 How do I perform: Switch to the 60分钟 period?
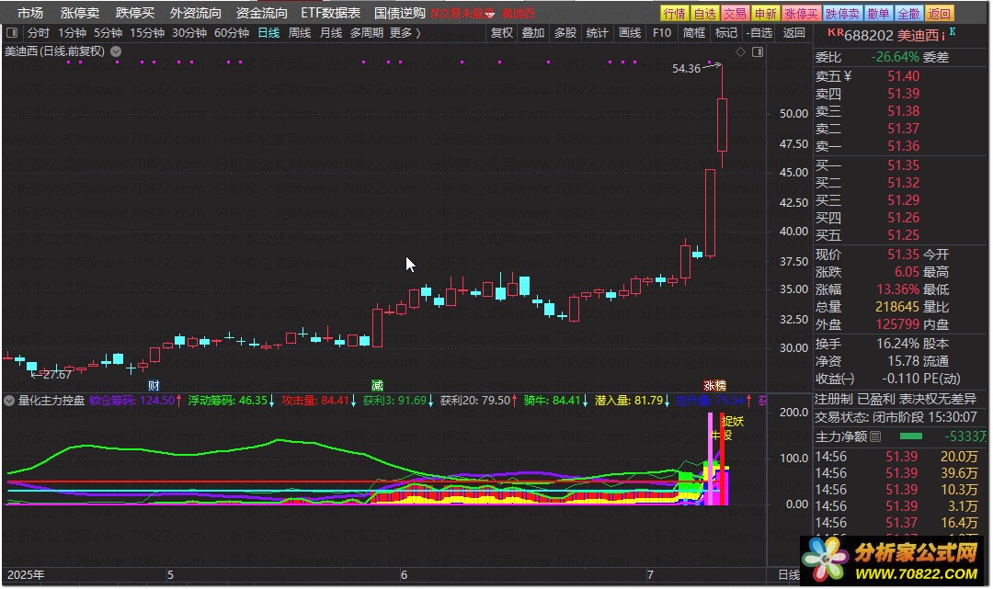coord(231,32)
